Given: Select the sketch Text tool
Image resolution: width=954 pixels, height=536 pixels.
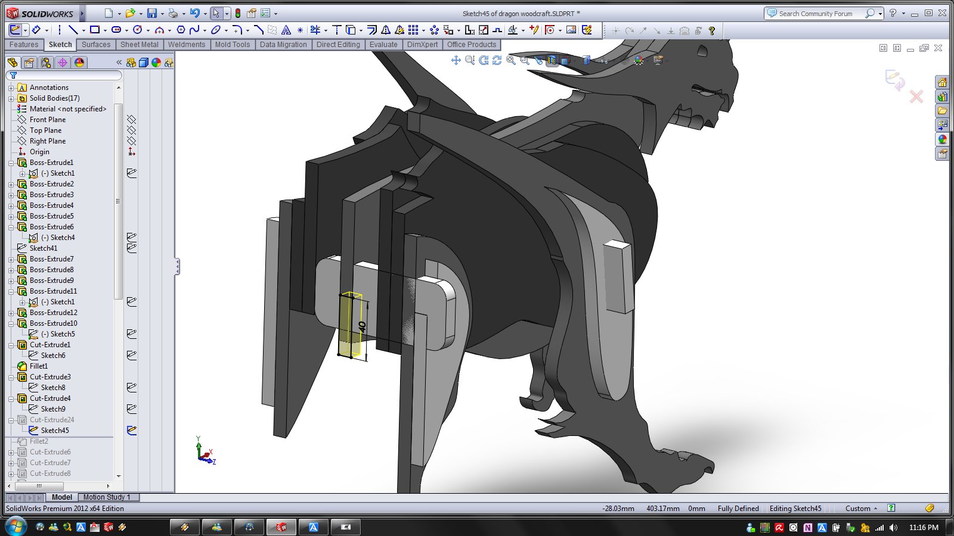Looking at the screenshot, I should click(x=286, y=30).
